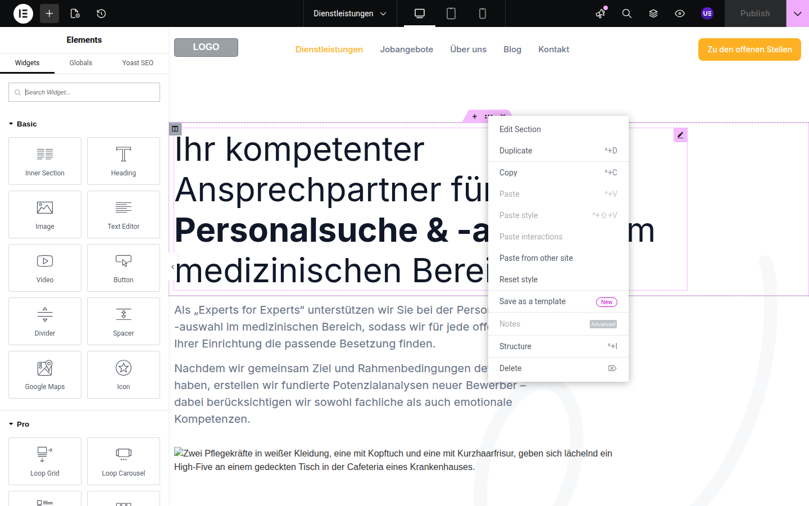Select the Inner Section widget
The image size is (809, 506).
[x=45, y=161]
